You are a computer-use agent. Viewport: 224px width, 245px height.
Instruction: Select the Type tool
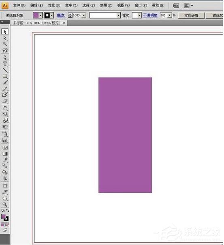pos(5,64)
